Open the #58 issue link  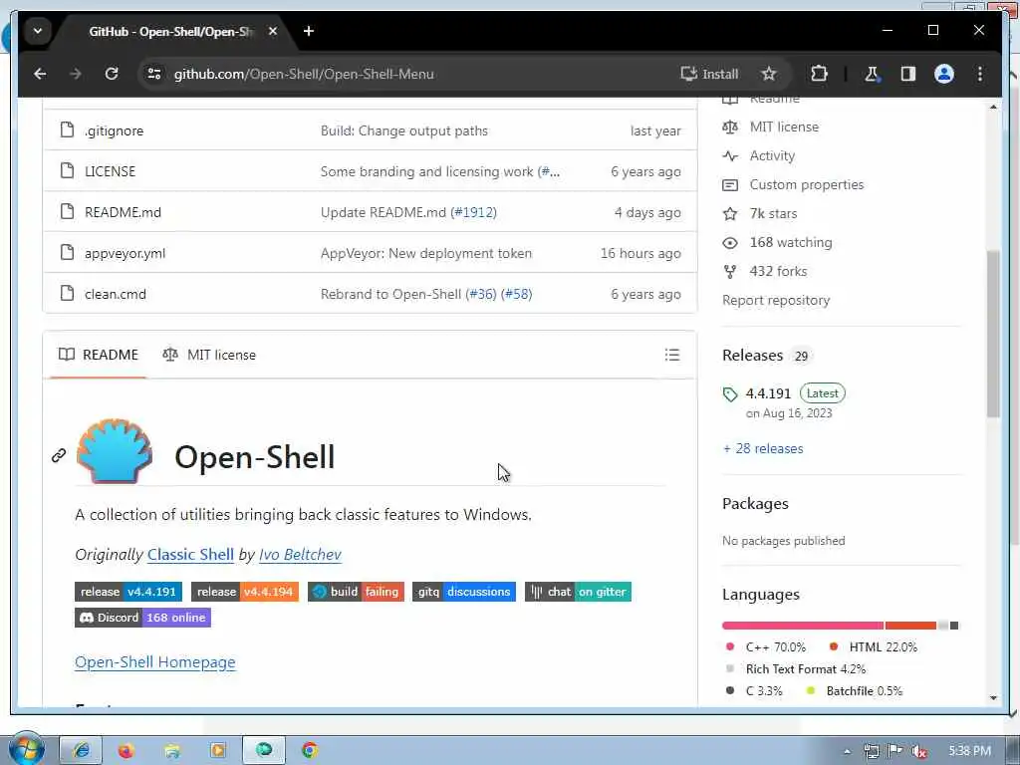tap(517, 294)
